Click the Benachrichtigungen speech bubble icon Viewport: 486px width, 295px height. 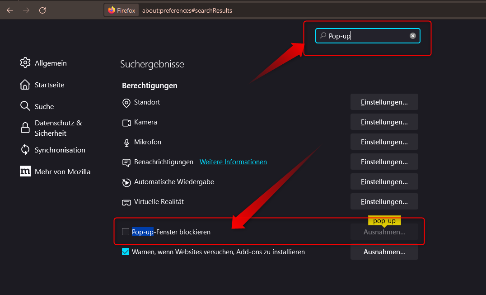[126, 163]
